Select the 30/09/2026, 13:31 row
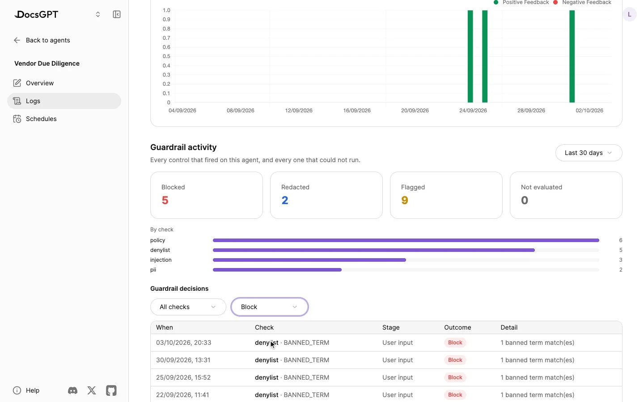The height and width of the screenshot is (402, 644). (386, 360)
